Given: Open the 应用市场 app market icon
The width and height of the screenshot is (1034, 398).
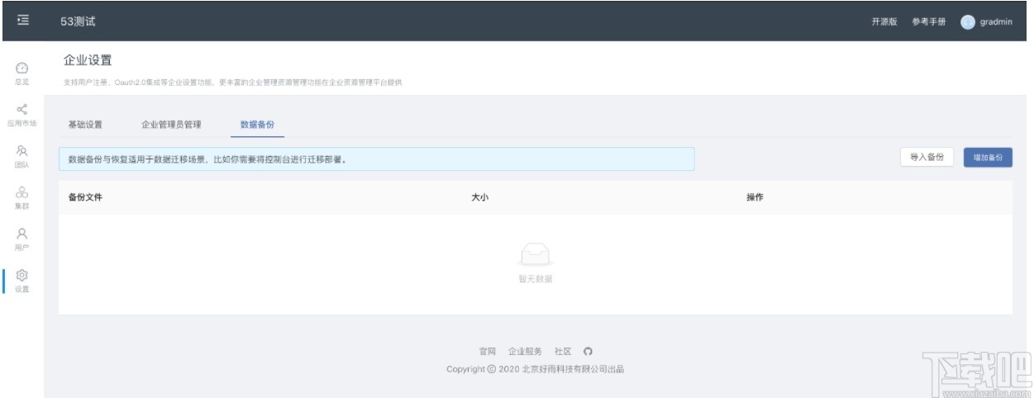Looking at the screenshot, I should point(22,109).
